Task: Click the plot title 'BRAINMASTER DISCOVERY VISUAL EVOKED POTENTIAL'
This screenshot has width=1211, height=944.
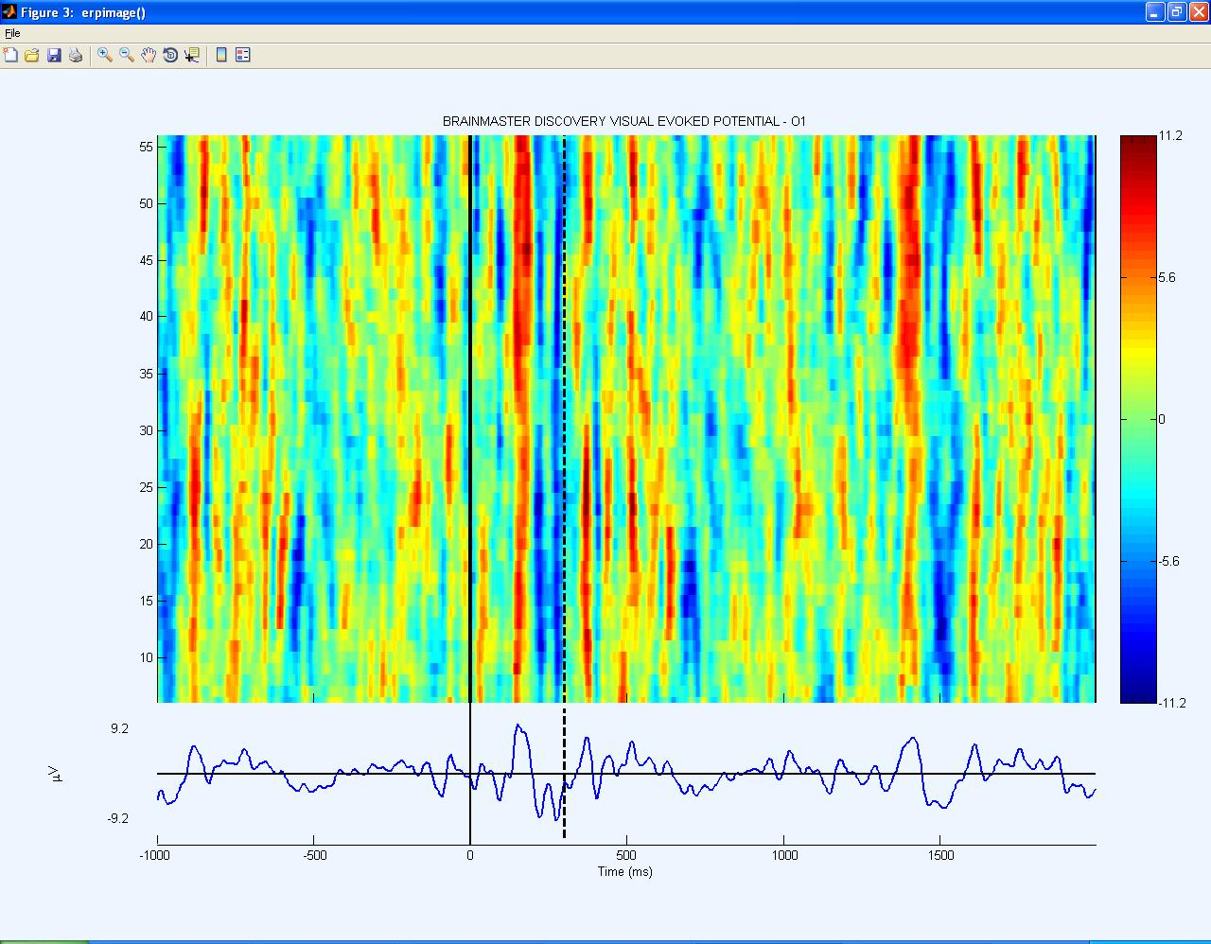Action: click(623, 121)
